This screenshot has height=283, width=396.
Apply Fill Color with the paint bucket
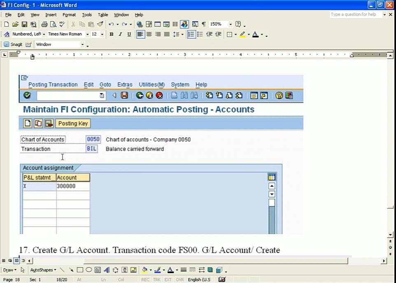click(144, 270)
